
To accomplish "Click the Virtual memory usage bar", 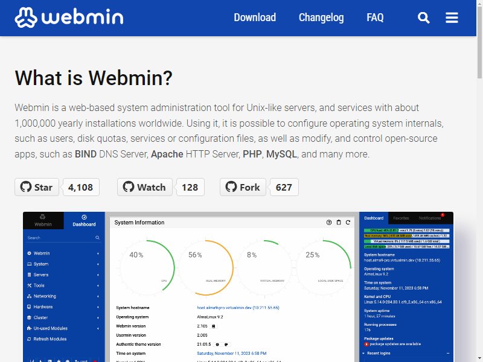I will click(x=406, y=241).
